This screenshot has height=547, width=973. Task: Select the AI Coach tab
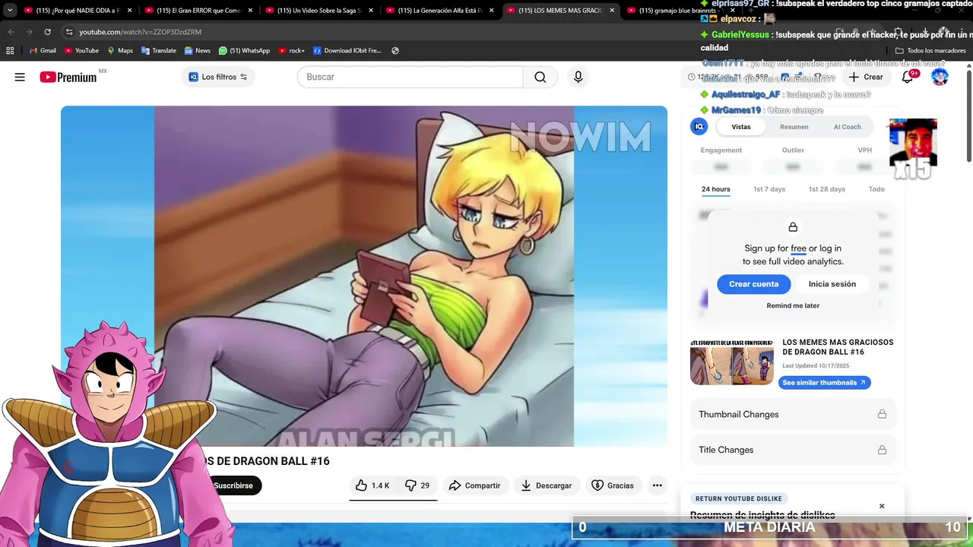pos(848,127)
